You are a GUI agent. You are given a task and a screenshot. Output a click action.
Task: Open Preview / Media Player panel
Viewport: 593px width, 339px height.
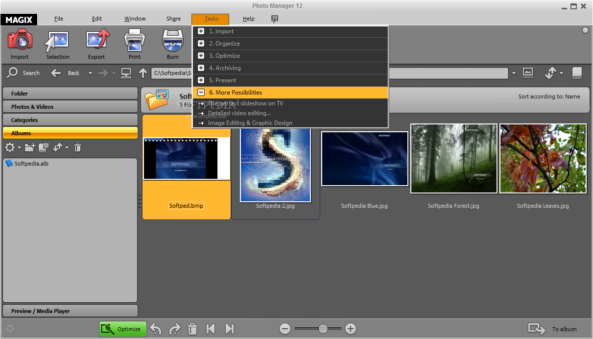[x=71, y=311]
